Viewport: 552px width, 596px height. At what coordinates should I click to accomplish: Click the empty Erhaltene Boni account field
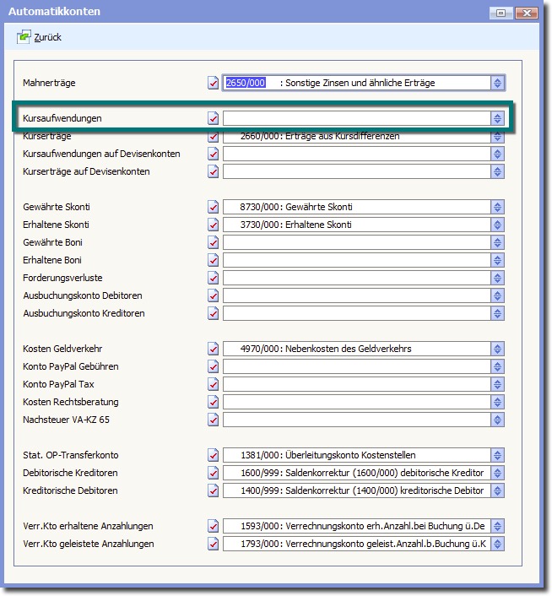pos(356,260)
